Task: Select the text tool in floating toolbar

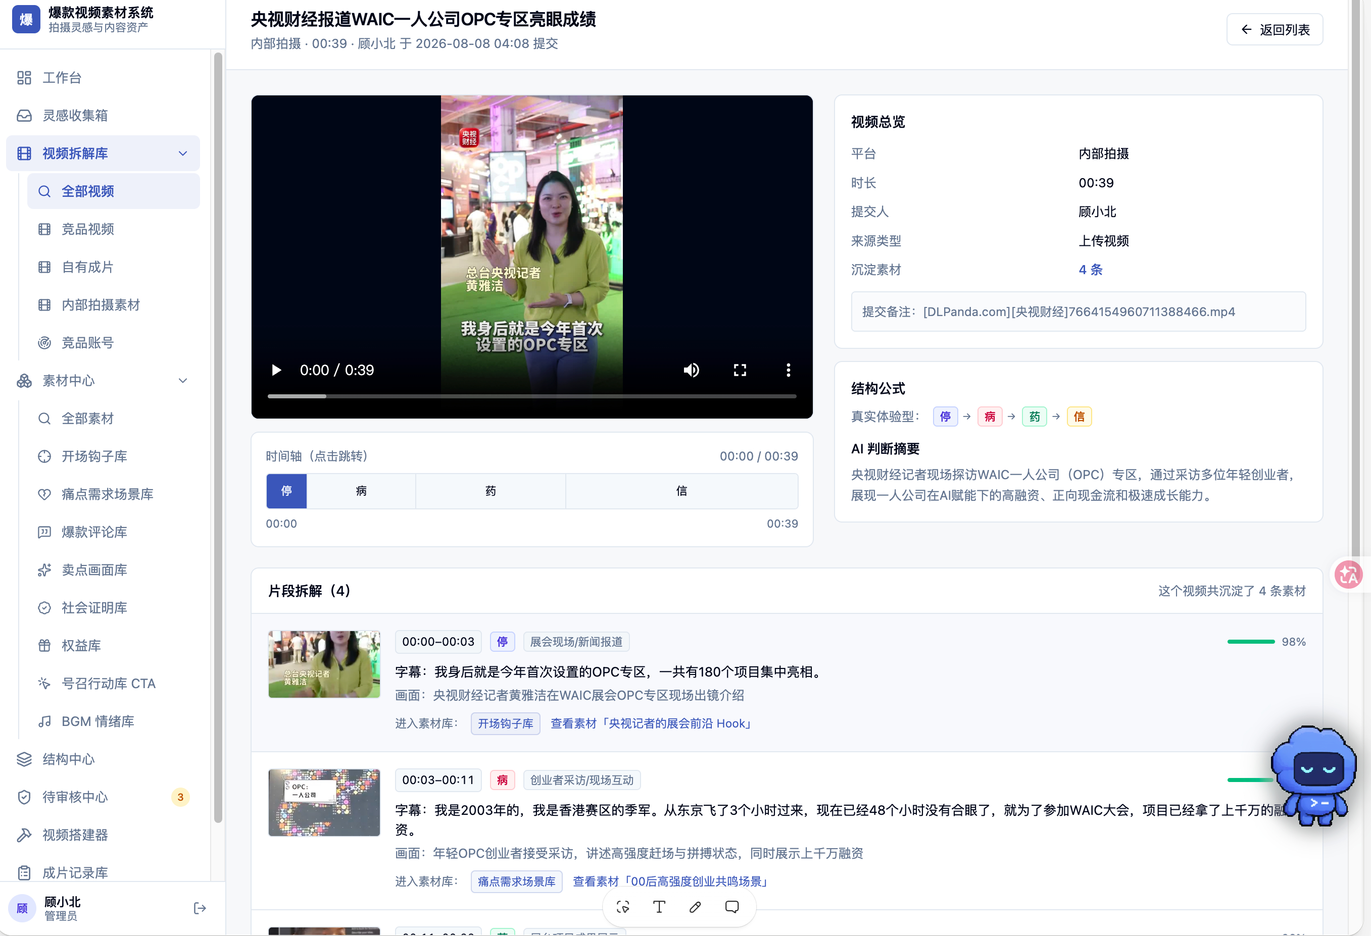Action: click(659, 907)
